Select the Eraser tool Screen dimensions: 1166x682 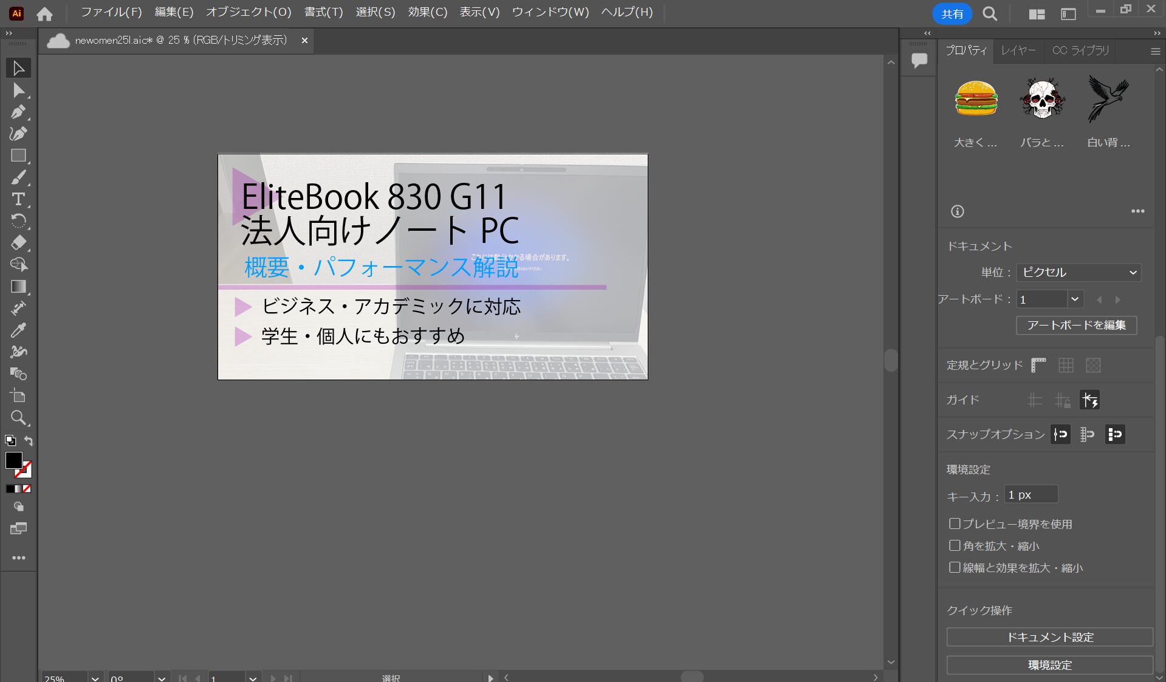(18, 243)
